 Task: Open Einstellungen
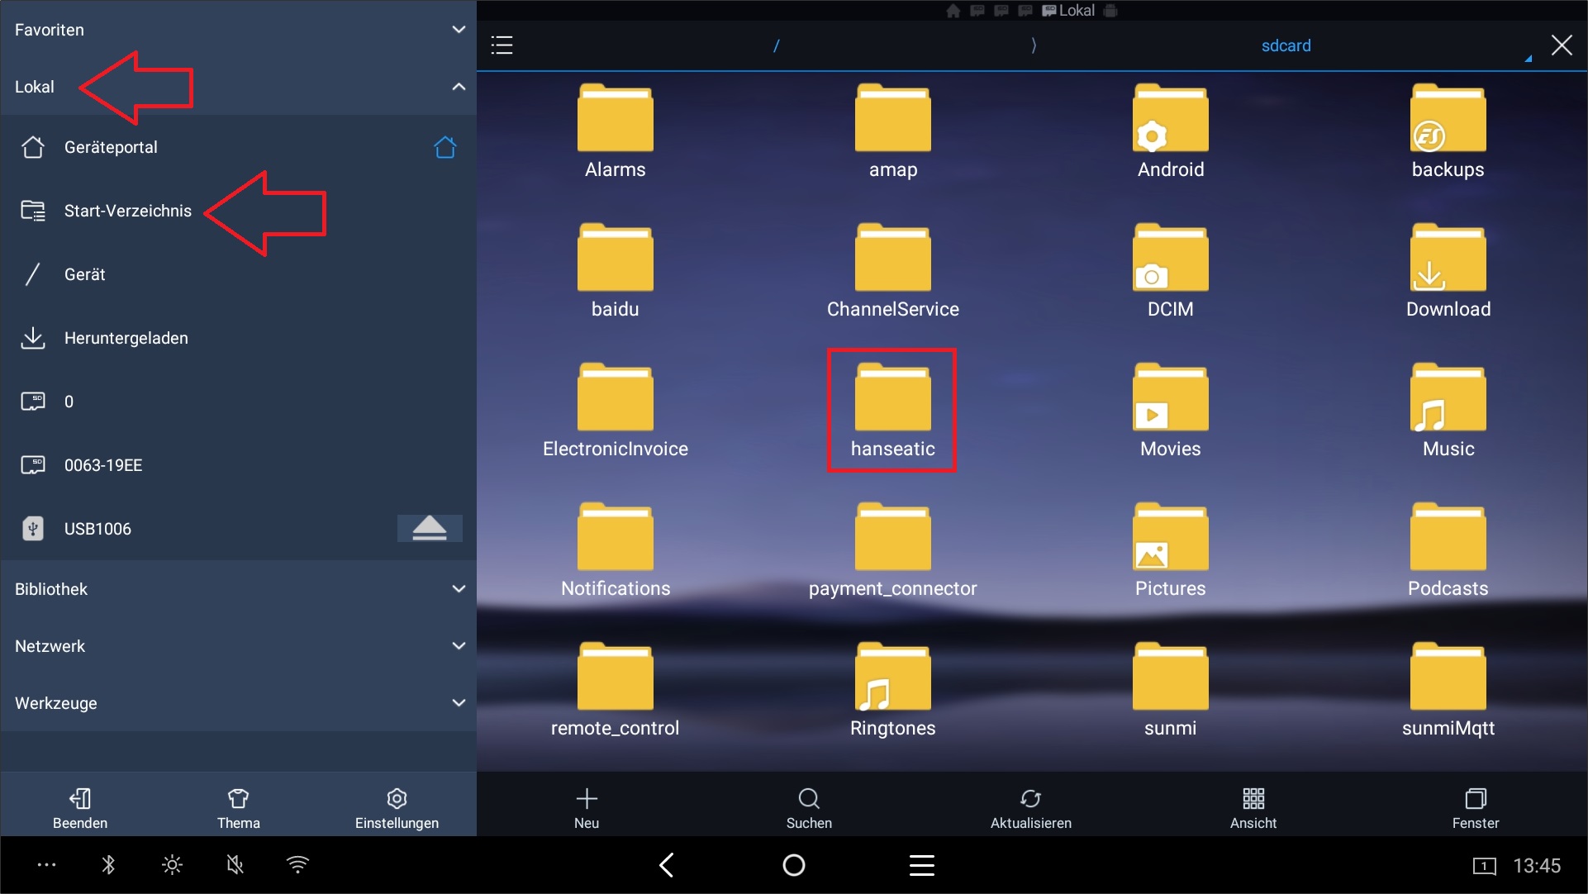[x=397, y=808]
